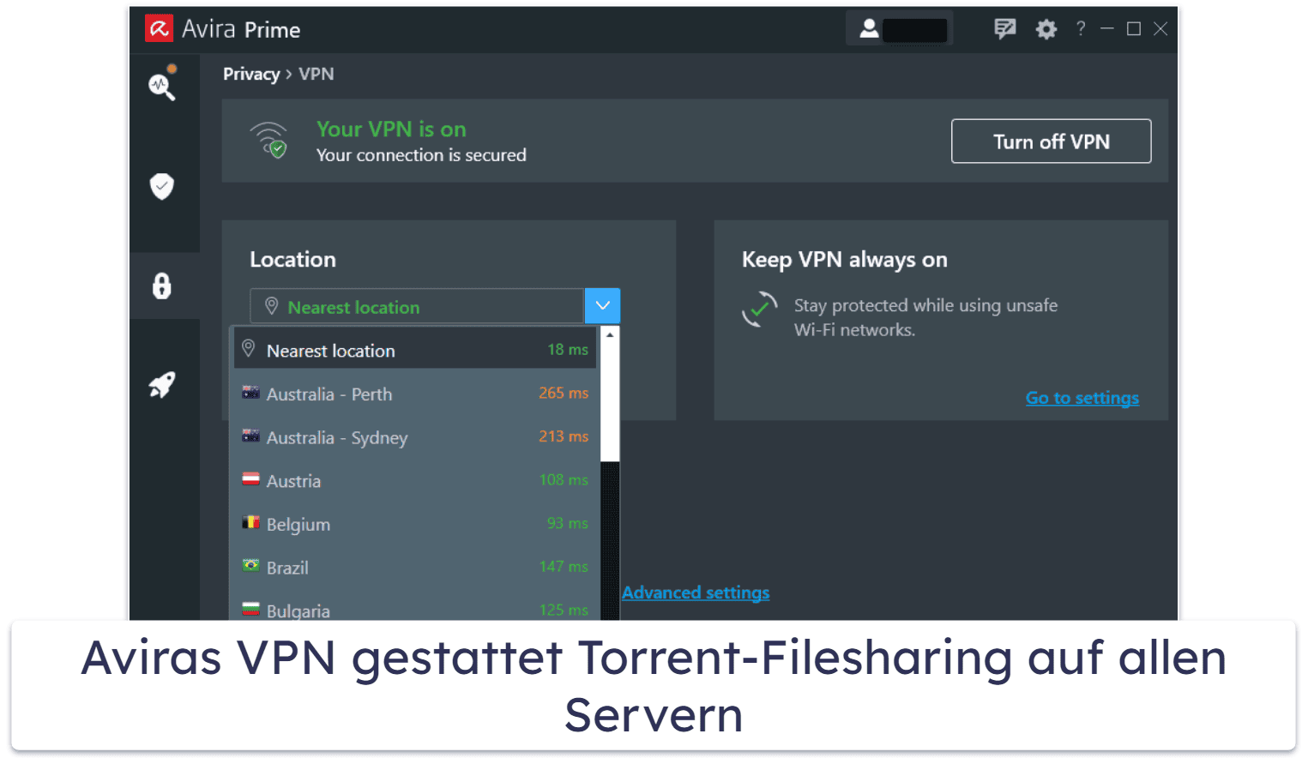Open the settings gear icon
Image resolution: width=1308 pixels, height=758 pixels.
(1046, 30)
